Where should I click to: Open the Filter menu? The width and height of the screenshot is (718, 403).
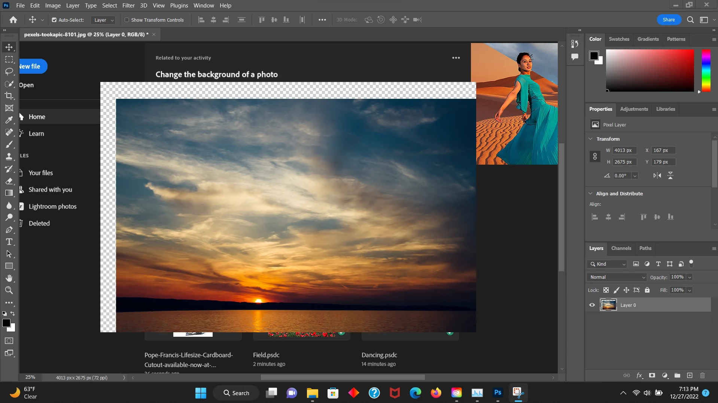(128, 6)
